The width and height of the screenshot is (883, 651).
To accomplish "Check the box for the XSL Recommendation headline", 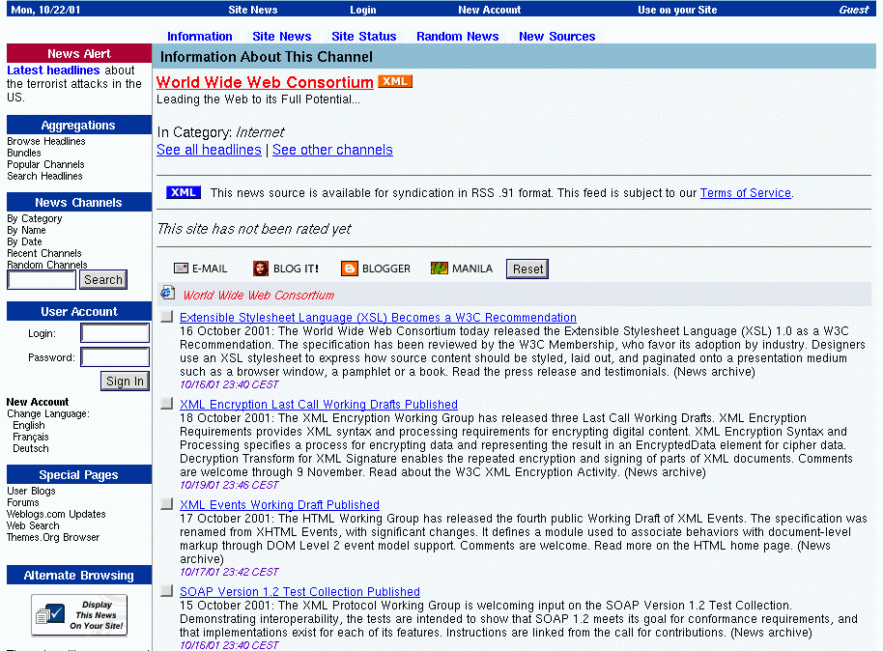I will click(x=167, y=317).
